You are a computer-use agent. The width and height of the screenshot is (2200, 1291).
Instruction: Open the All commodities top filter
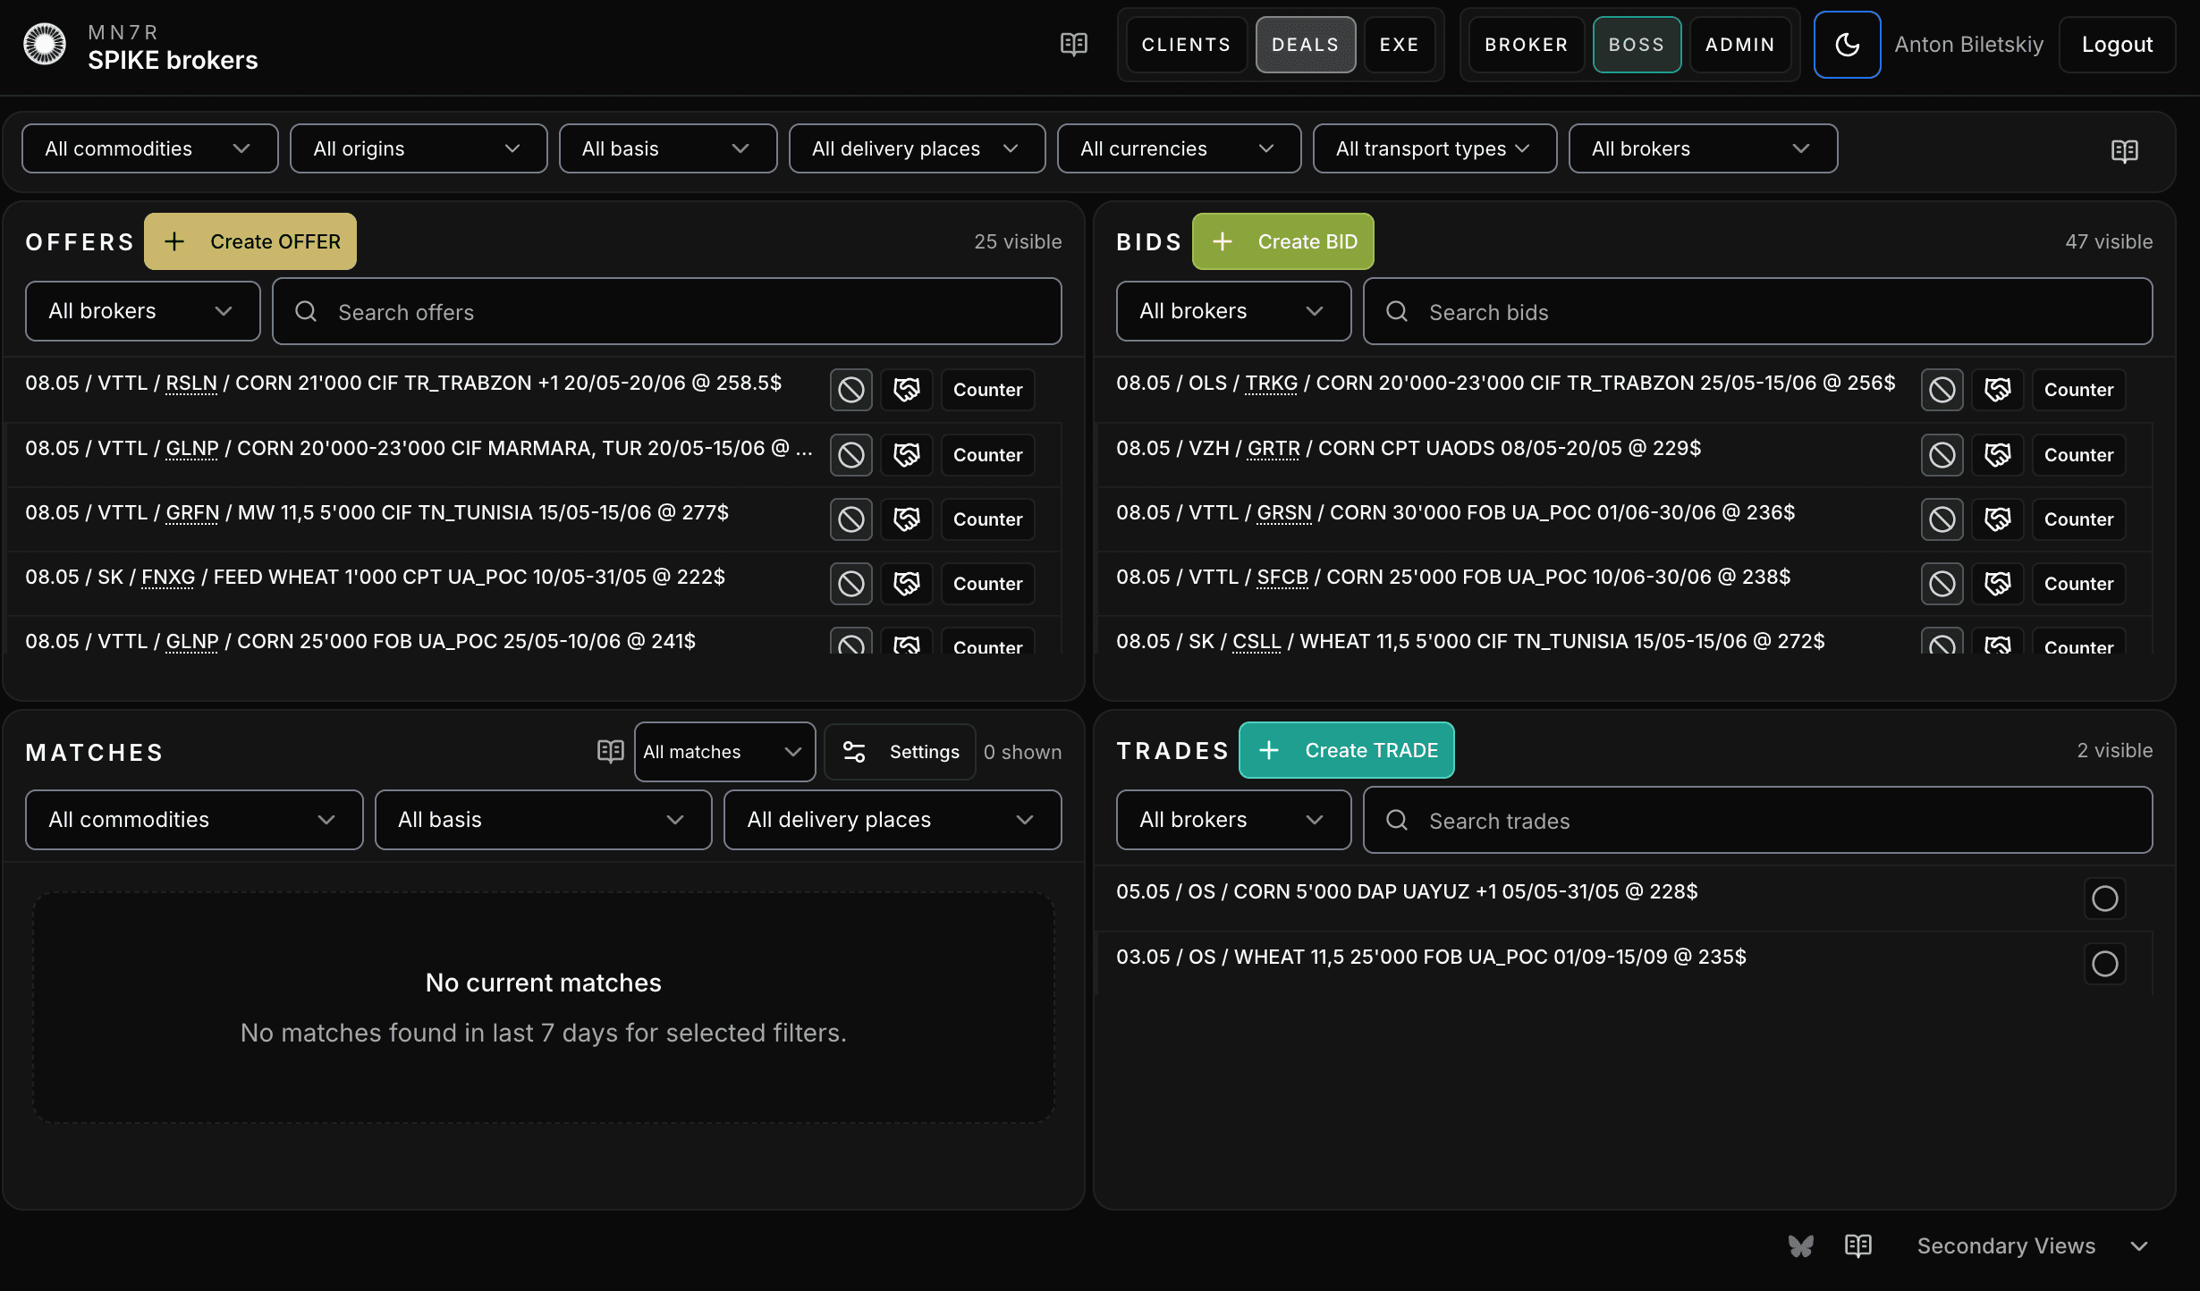click(149, 148)
